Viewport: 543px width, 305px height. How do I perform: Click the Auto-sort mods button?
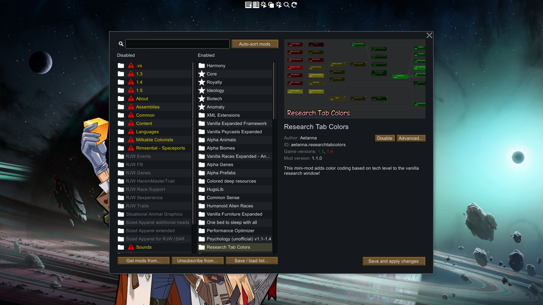coord(255,44)
